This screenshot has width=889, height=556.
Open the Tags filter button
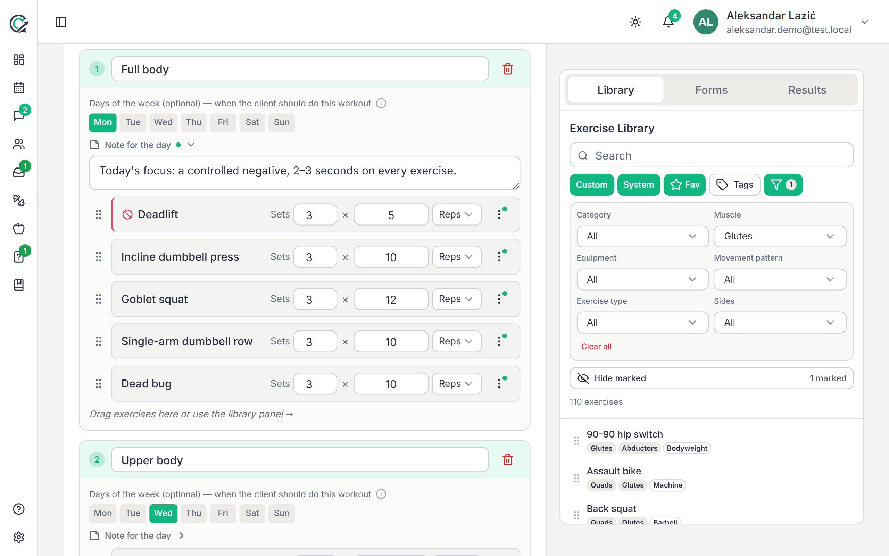734,185
